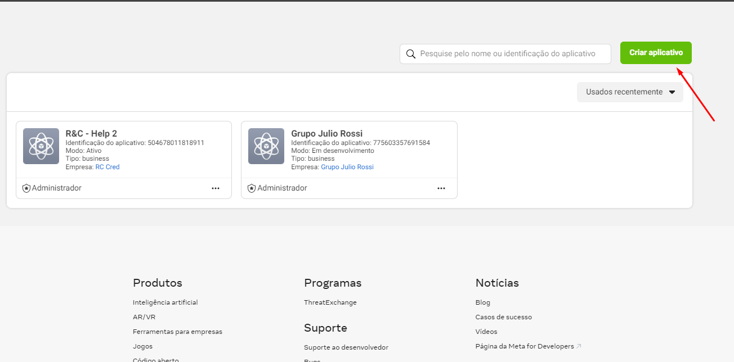Open Suporte ao desenvolvedor link
The image size is (734, 362).
tap(346, 347)
